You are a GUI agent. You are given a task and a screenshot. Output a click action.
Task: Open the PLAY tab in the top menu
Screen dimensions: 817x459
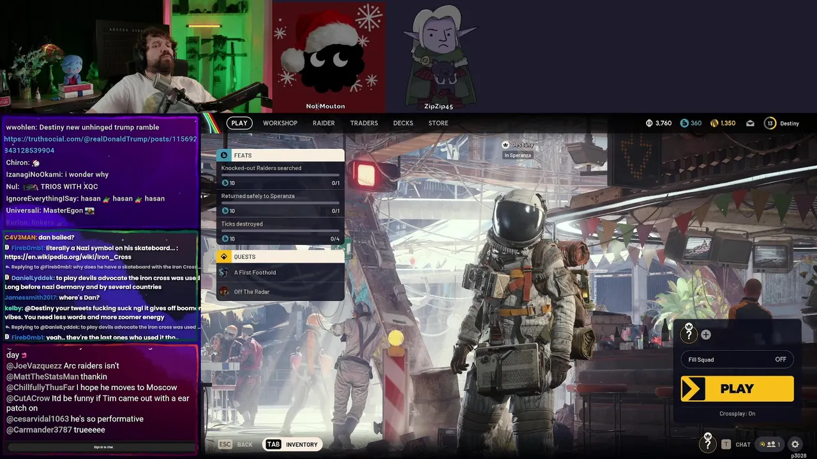(x=239, y=123)
